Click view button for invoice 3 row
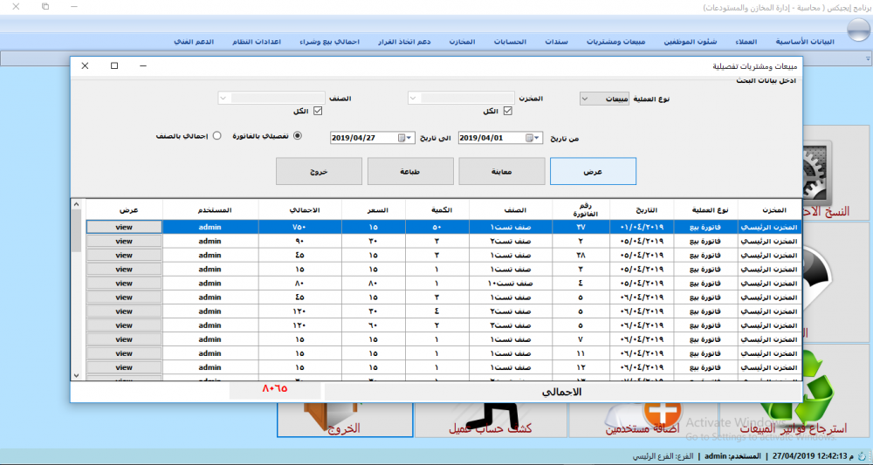This screenshot has height=465, width=873. point(124,270)
